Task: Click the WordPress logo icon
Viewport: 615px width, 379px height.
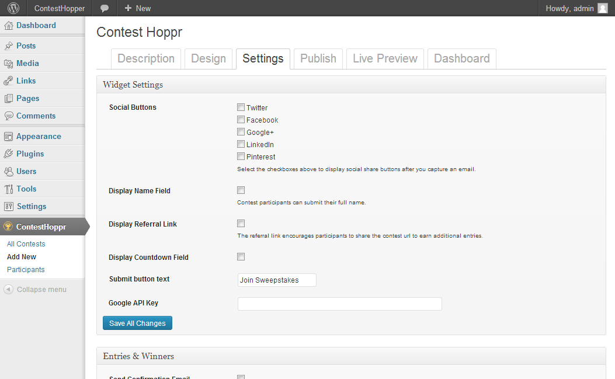Action: [13, 8]
